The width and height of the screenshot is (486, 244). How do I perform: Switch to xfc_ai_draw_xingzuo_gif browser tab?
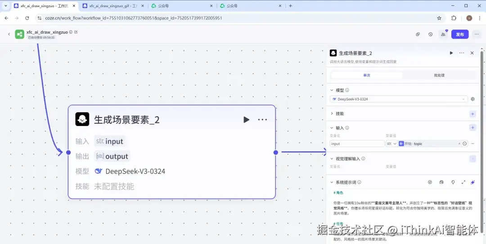point(112,6)
